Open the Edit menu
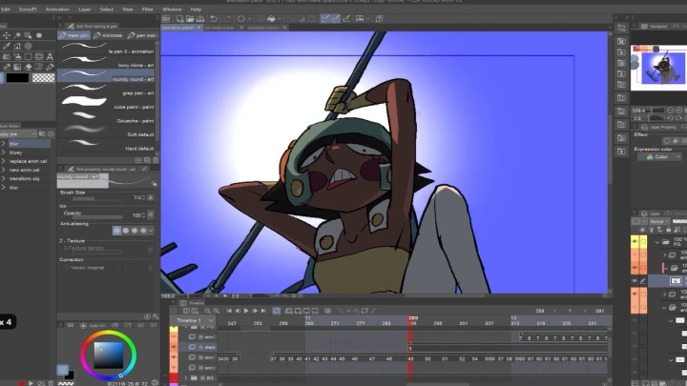The width and height of the screenshot is (687, 386). click(x=6, y=10)
